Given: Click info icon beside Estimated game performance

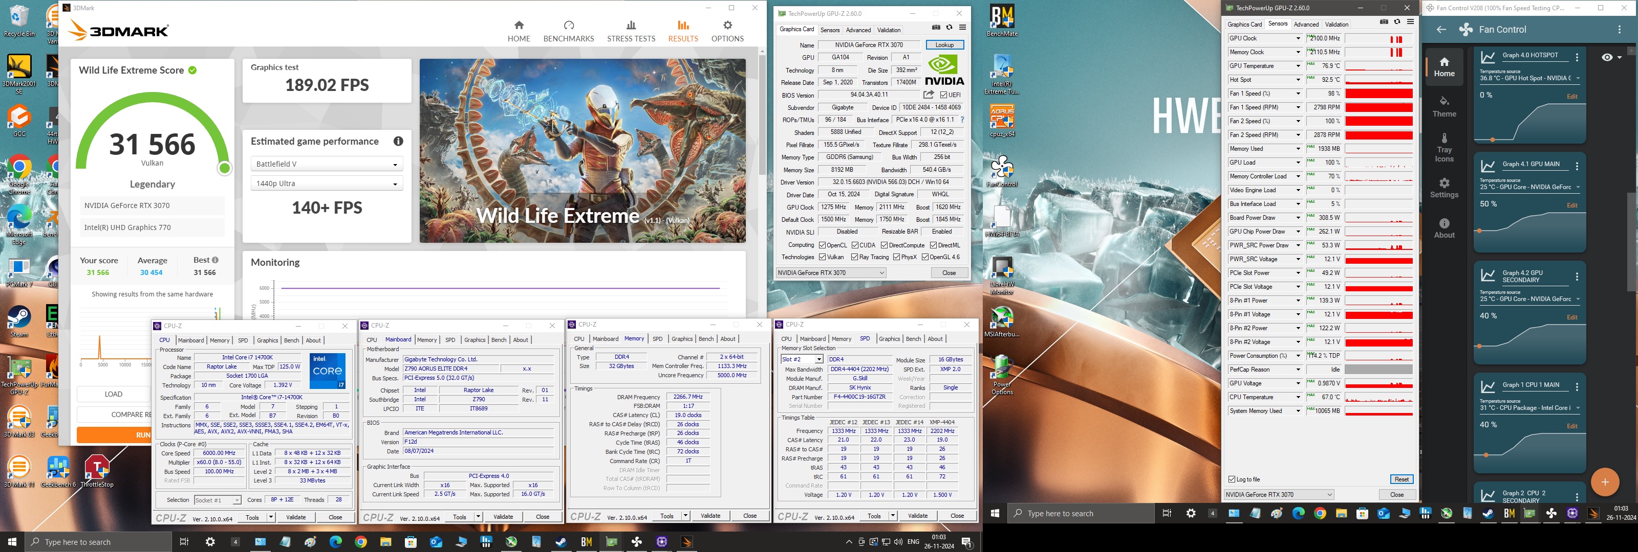Looking at the screenshot, I should (398, 141).
